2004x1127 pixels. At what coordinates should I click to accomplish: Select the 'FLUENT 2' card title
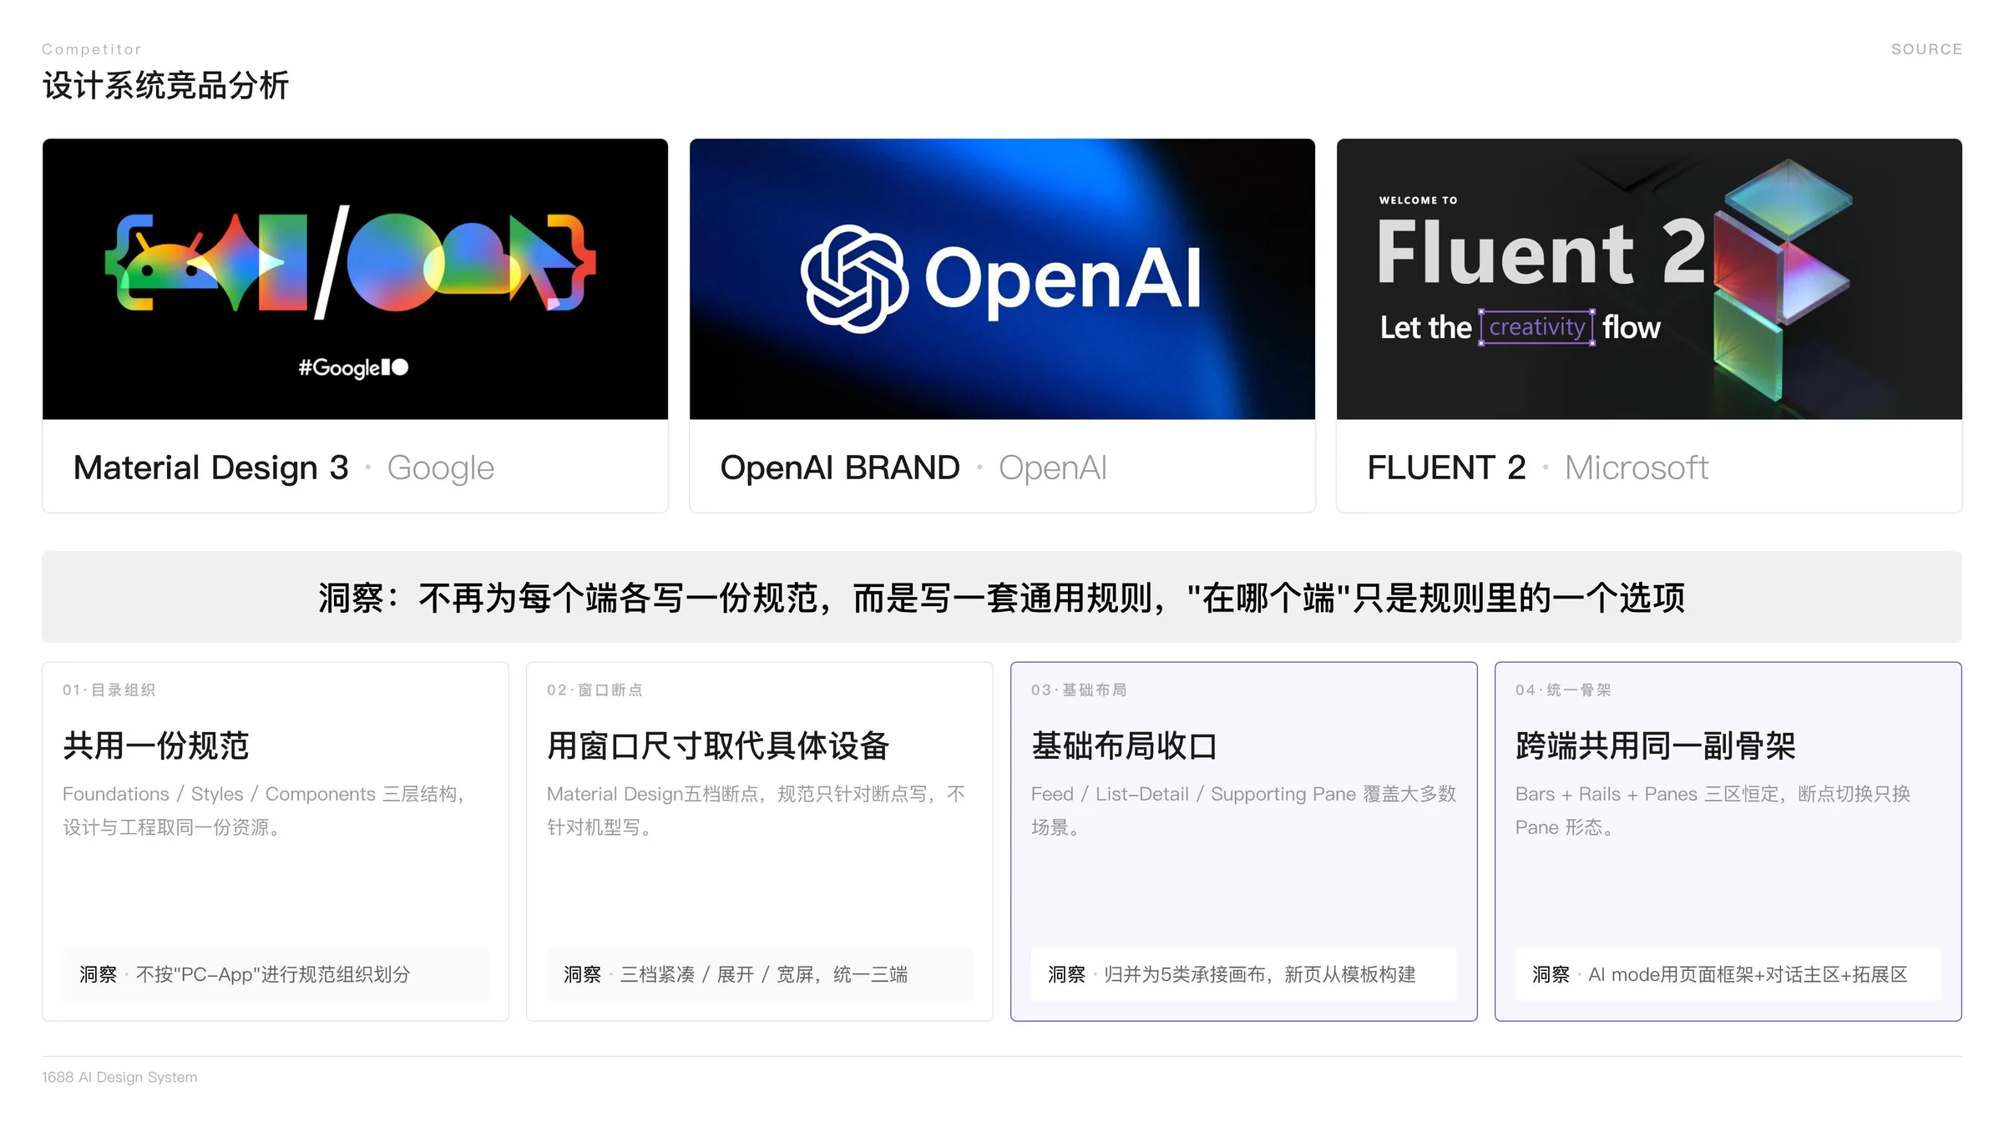tap(1446, 467)
